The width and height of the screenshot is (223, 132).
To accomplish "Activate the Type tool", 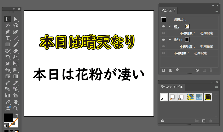I will pyautogui.click(x=8, y=38).
